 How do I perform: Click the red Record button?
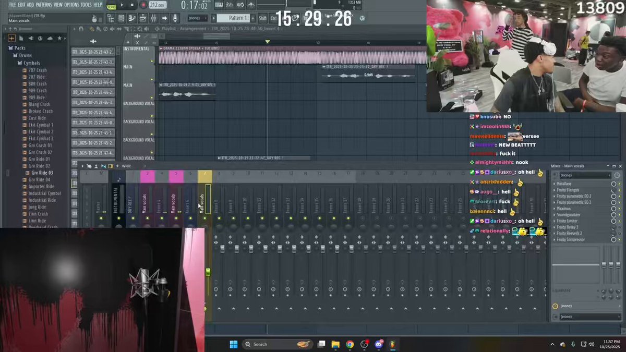142,5
